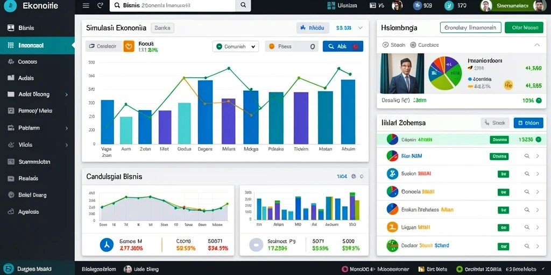
Task: Click the blue circular icon beside Samos M
Action: [107, 245]
